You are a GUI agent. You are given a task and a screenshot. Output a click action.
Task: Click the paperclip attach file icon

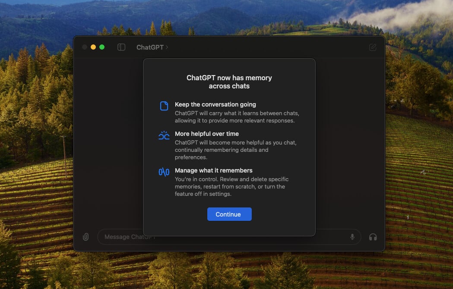pos(86,237)
